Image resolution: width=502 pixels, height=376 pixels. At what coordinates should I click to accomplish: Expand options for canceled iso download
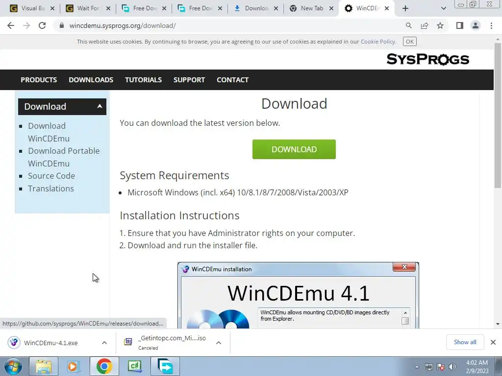tap(219, 343)
